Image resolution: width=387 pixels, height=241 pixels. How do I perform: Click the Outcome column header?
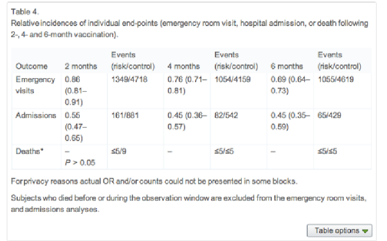[32, 66]
